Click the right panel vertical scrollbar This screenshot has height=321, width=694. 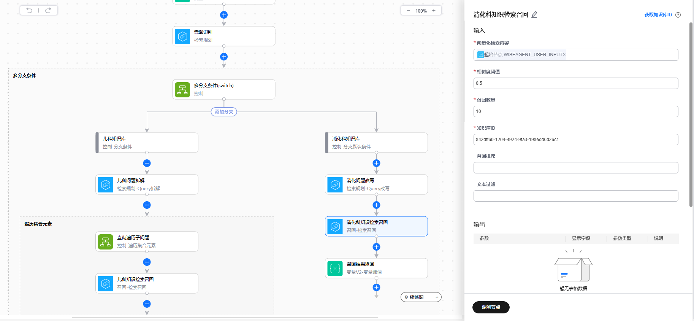click(691, 114)
